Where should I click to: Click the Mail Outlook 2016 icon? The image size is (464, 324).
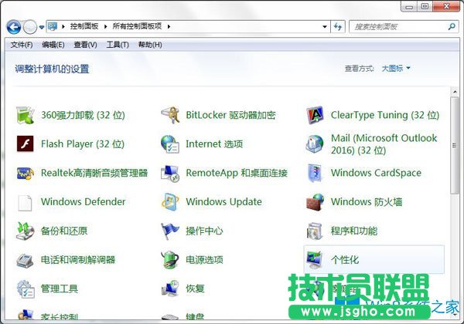(x=315, y=144)
